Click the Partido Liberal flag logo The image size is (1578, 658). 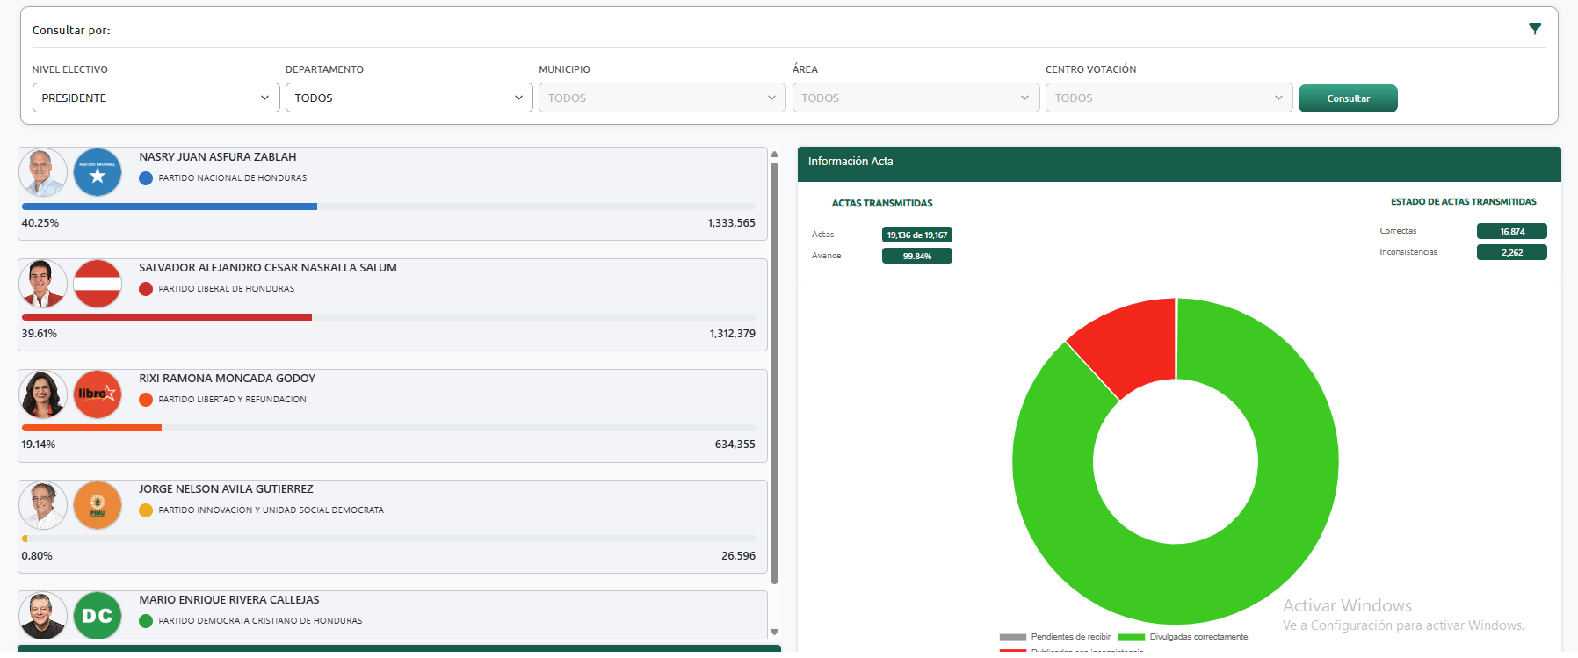pos(98,284)
